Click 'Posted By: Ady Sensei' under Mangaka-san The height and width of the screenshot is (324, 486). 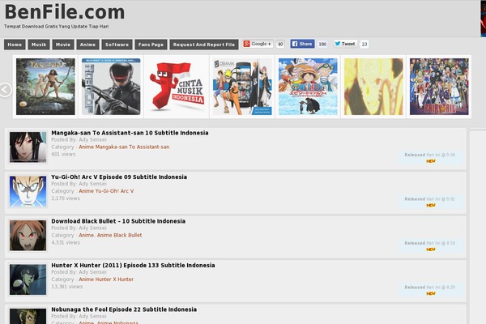79,140
